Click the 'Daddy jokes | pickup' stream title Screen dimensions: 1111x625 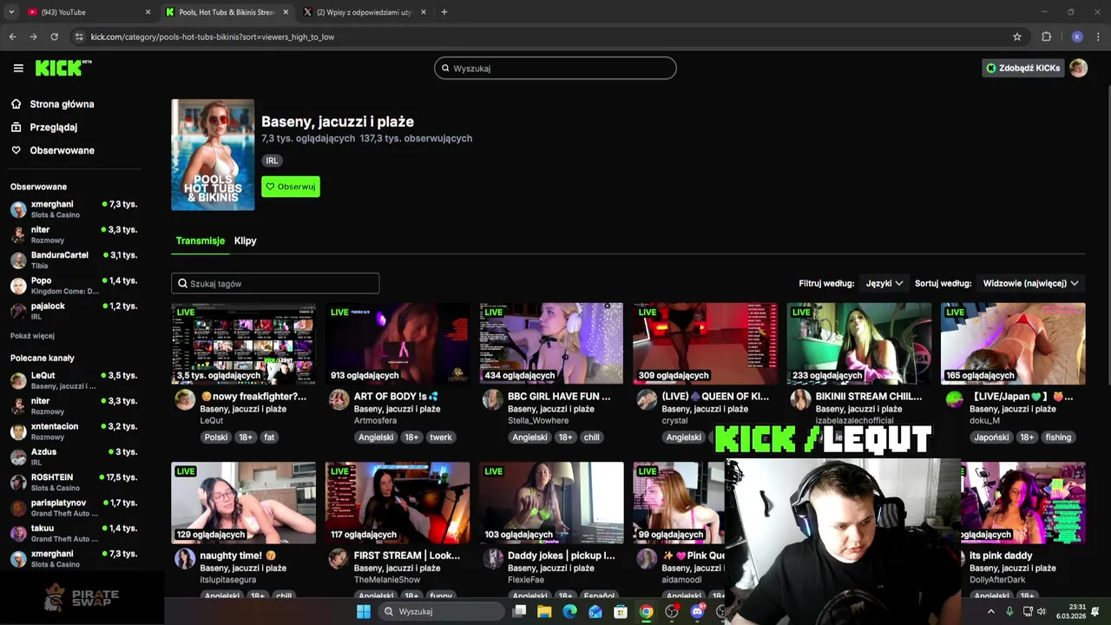pyautogui.click(x=561, y=556)
